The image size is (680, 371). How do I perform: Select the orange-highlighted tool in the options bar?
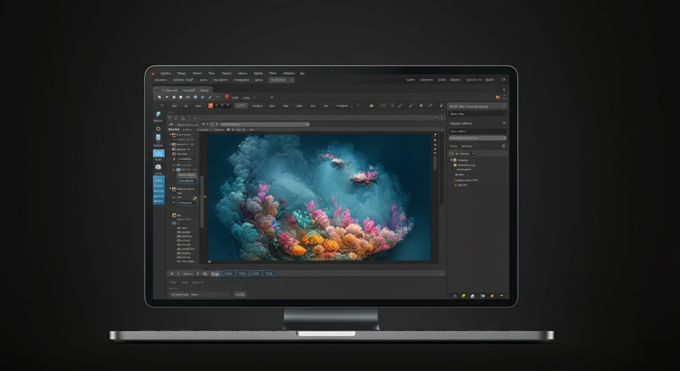(211, 105)
